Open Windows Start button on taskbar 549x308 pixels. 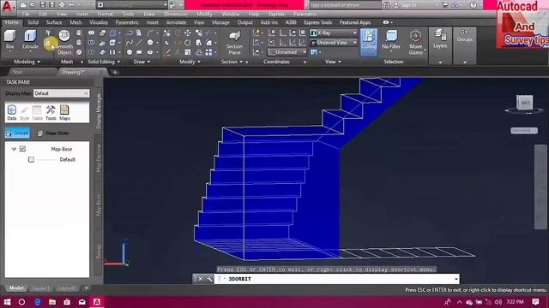pyautogui.click(x=7, y=302)
